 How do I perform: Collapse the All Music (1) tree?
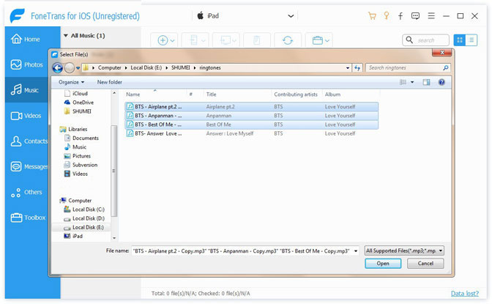tap(66, 35)
